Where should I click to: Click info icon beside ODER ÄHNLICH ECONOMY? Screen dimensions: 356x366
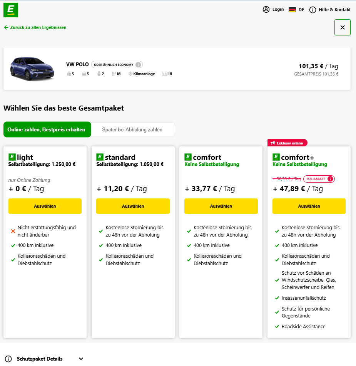138,64
